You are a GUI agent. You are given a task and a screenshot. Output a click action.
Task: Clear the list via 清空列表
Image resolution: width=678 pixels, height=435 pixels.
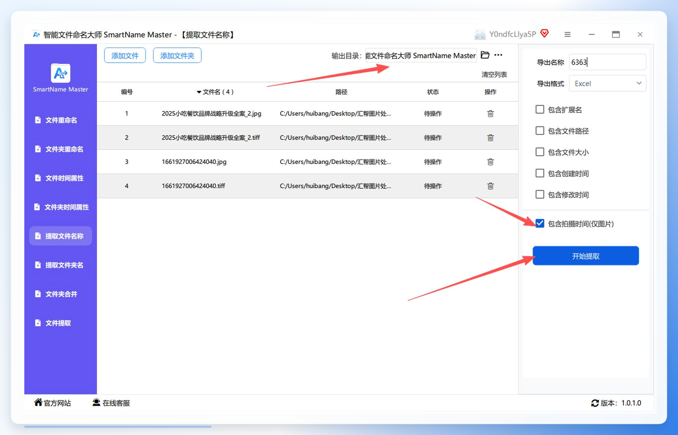tap(494, 74)
